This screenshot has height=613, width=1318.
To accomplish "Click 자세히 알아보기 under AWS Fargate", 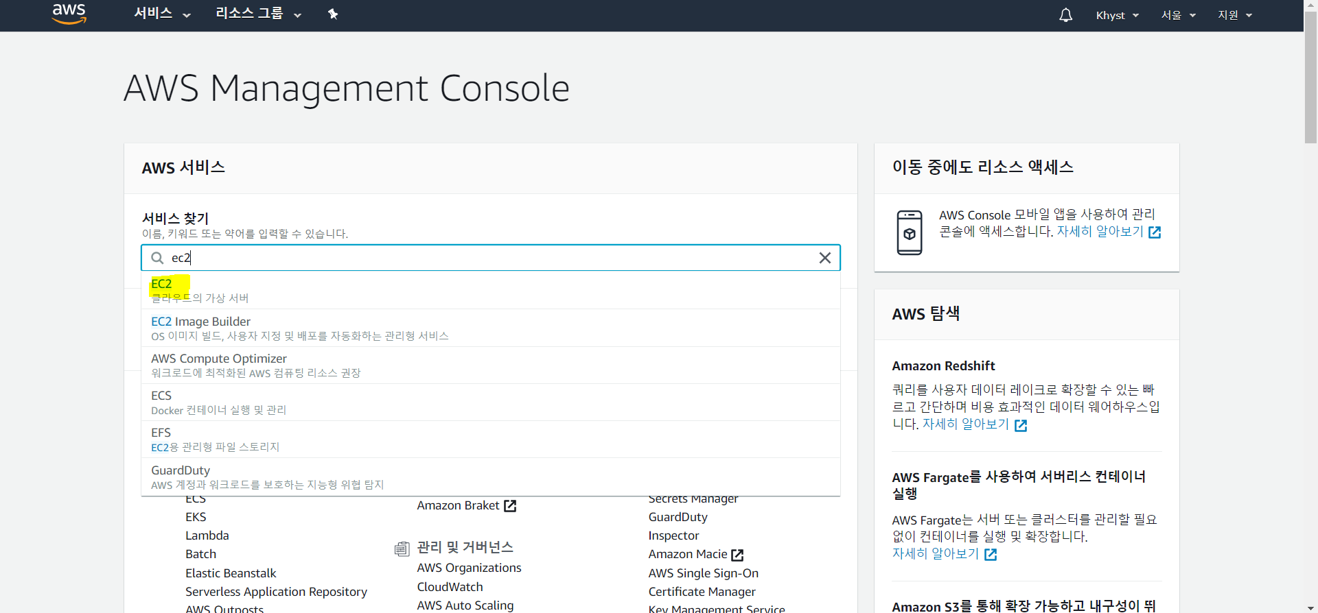I will 935,553.
